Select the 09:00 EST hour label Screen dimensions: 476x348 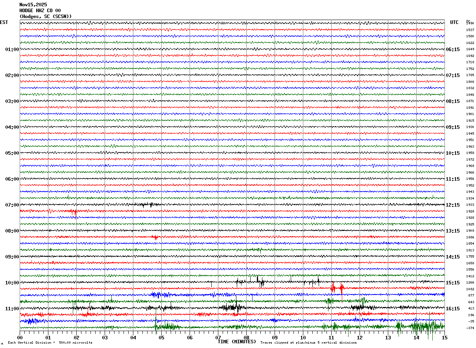point(12,257)
